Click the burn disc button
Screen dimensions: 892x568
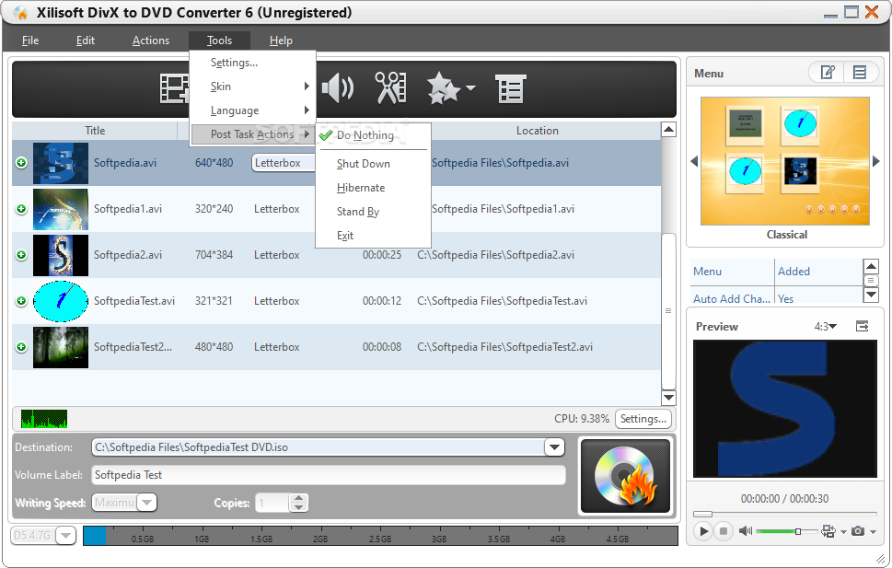coord(625,476)
